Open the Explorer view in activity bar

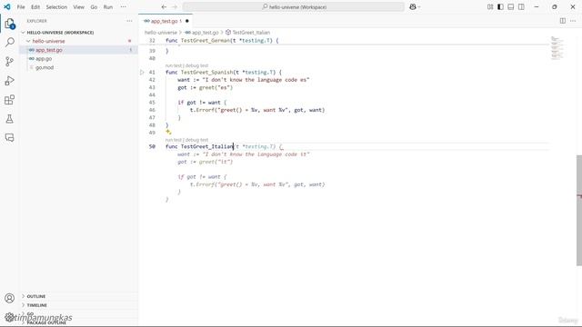click(10, 24)
